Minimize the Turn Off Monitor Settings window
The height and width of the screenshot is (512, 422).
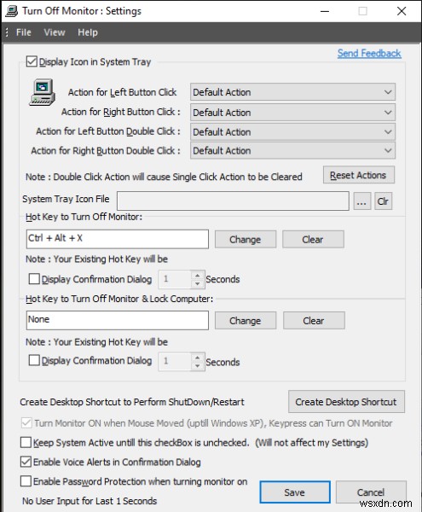click(325, 11)
